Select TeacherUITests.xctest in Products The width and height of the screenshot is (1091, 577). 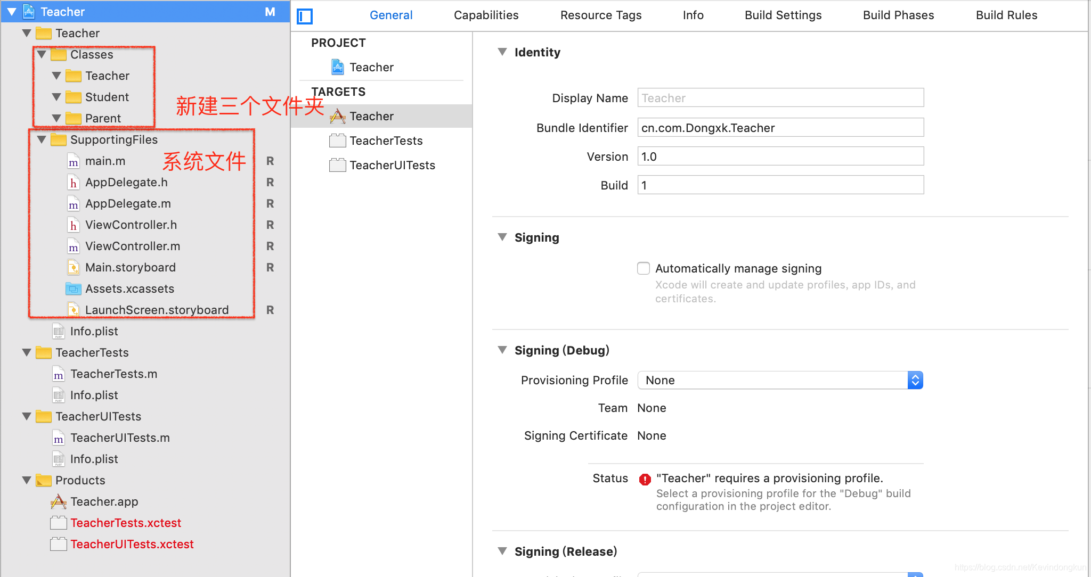[x=132, y=544]
